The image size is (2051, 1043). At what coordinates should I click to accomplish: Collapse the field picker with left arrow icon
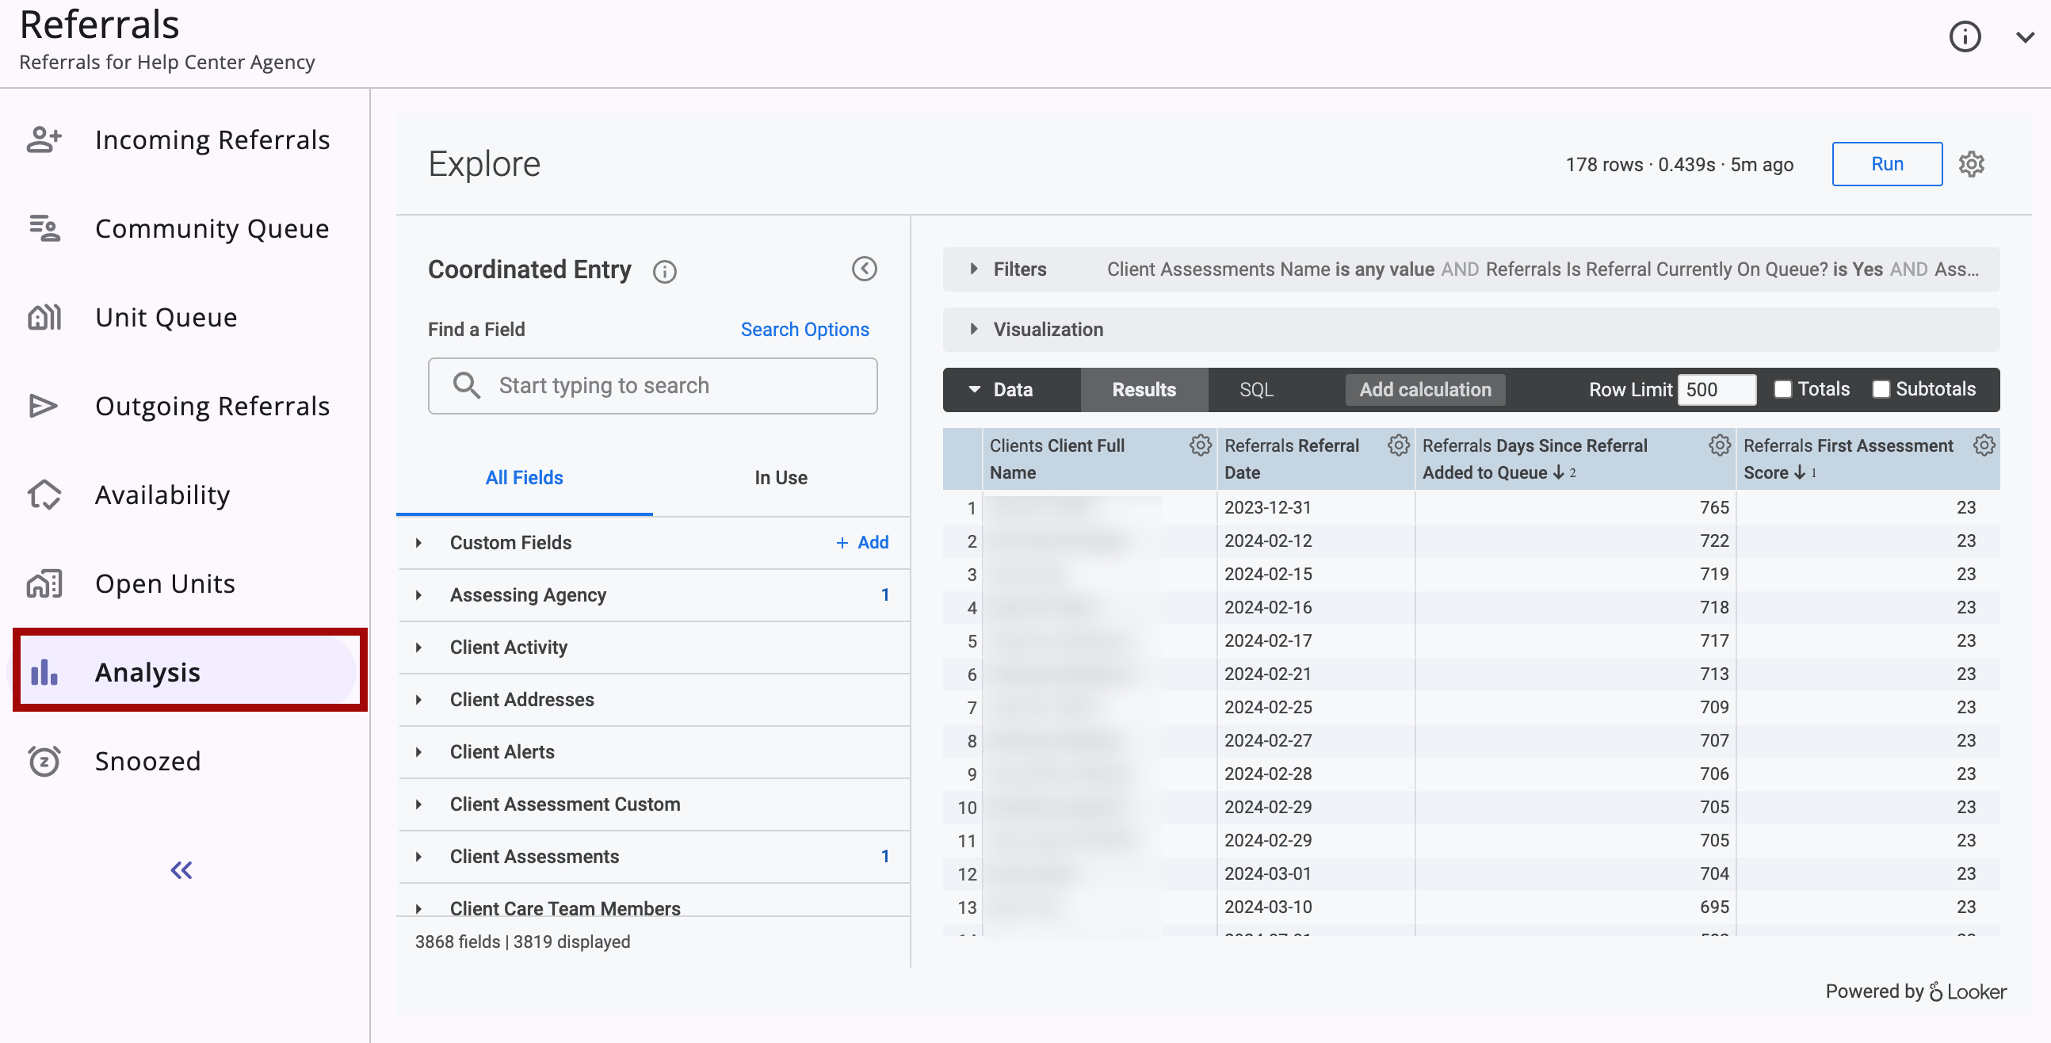pyautogui.click(x=864, y=269)
